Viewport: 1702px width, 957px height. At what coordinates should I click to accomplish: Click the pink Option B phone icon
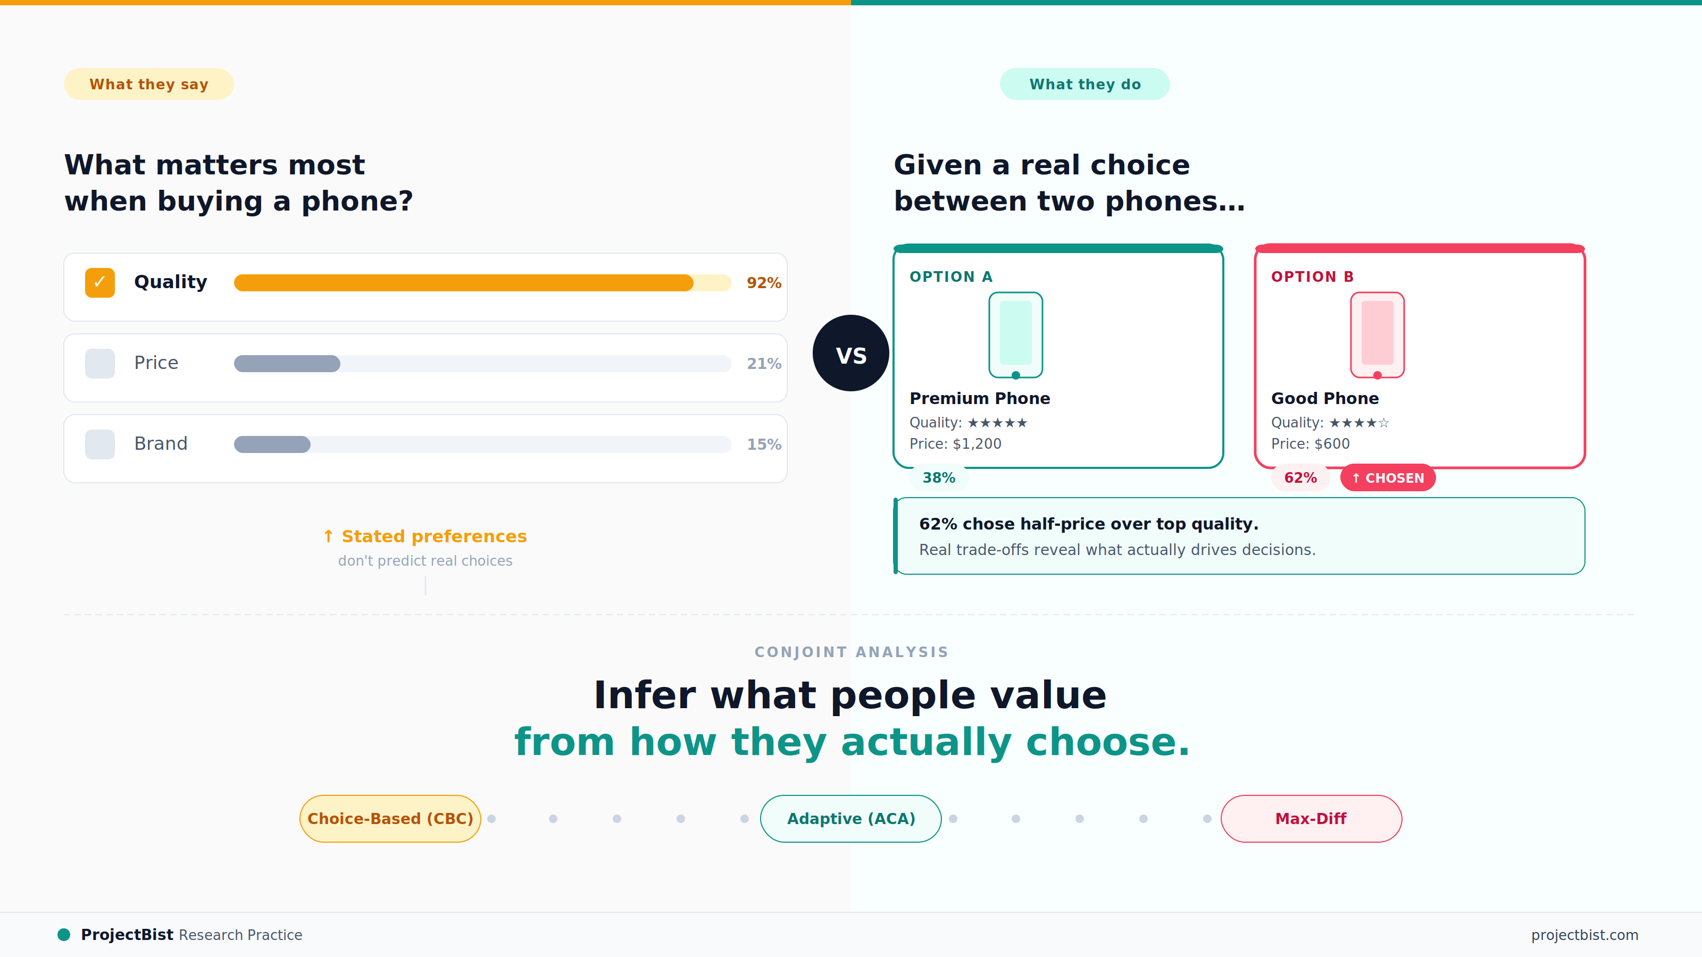click(1377, 335)
